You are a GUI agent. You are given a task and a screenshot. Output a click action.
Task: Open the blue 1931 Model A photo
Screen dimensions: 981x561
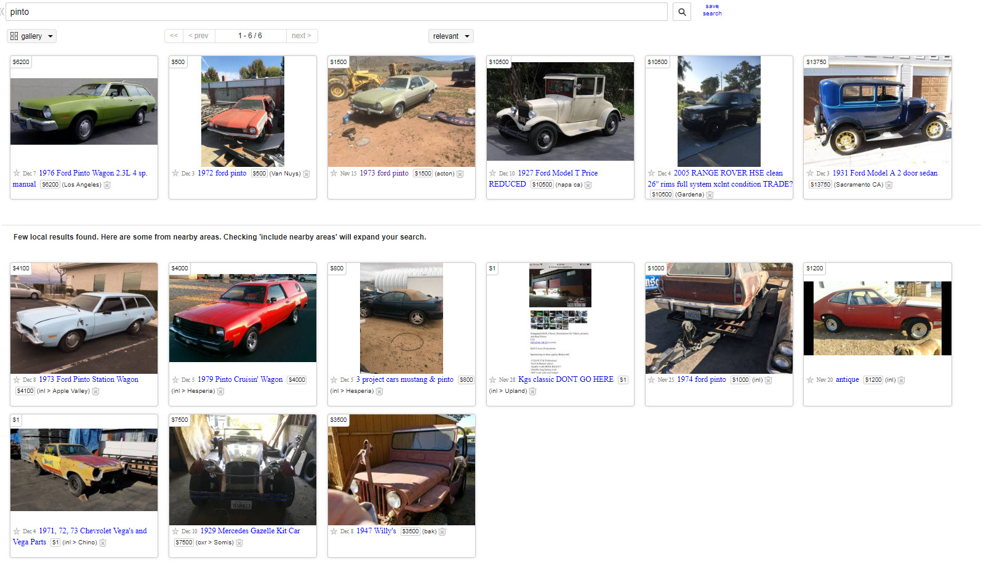point(878,111)
